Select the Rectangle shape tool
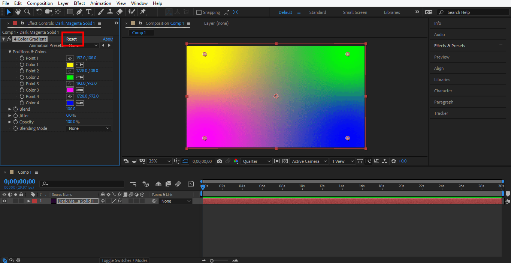This screenshot has width=511, height=263. click(x=70, y=12)
